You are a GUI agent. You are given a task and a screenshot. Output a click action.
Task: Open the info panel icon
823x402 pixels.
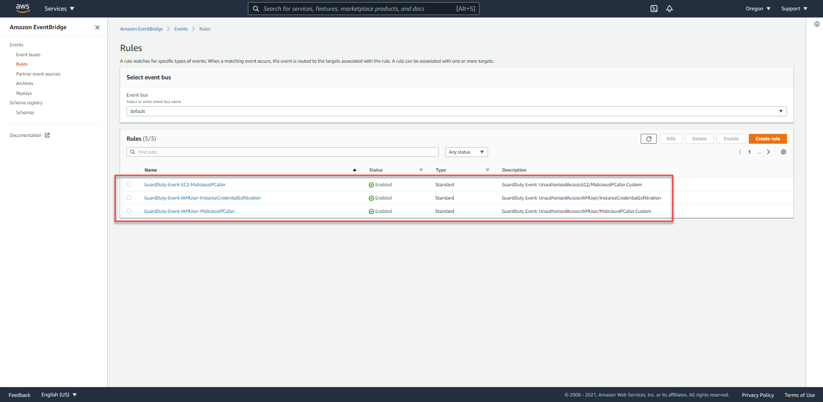pos(817,24)
